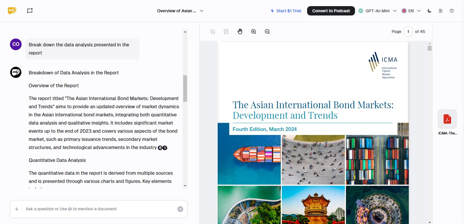Click the 'of 45' page count text
This screenshot has width=464, height=224.
coord(420,32)
